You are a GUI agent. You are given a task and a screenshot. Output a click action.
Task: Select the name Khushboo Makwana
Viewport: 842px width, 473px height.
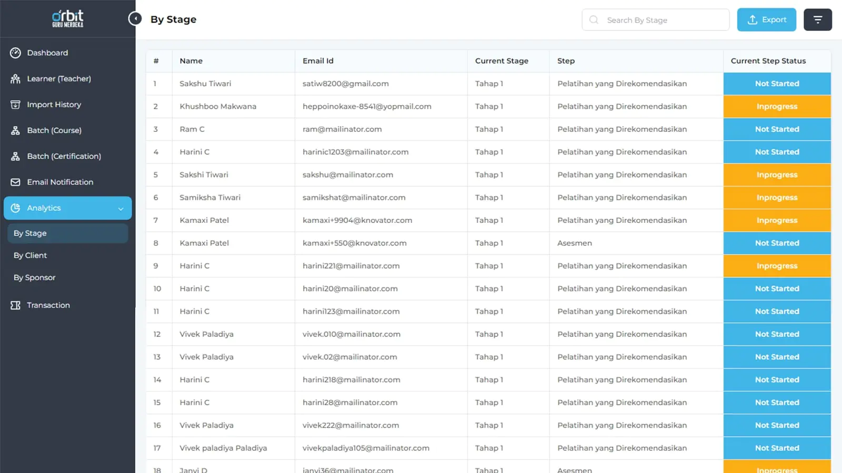[218, 107]
